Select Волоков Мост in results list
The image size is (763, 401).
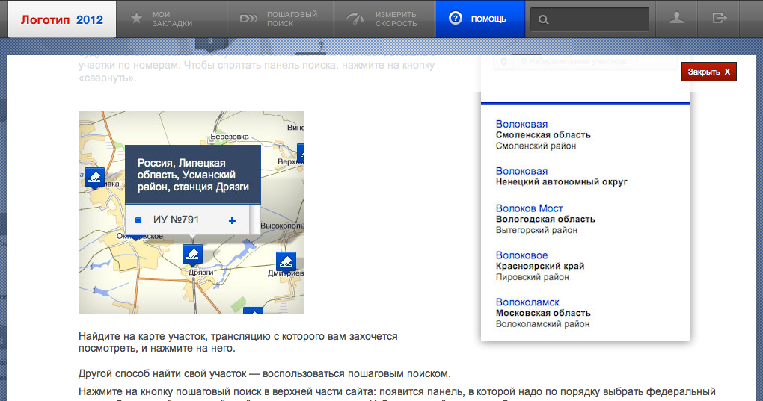coord(529,208)
